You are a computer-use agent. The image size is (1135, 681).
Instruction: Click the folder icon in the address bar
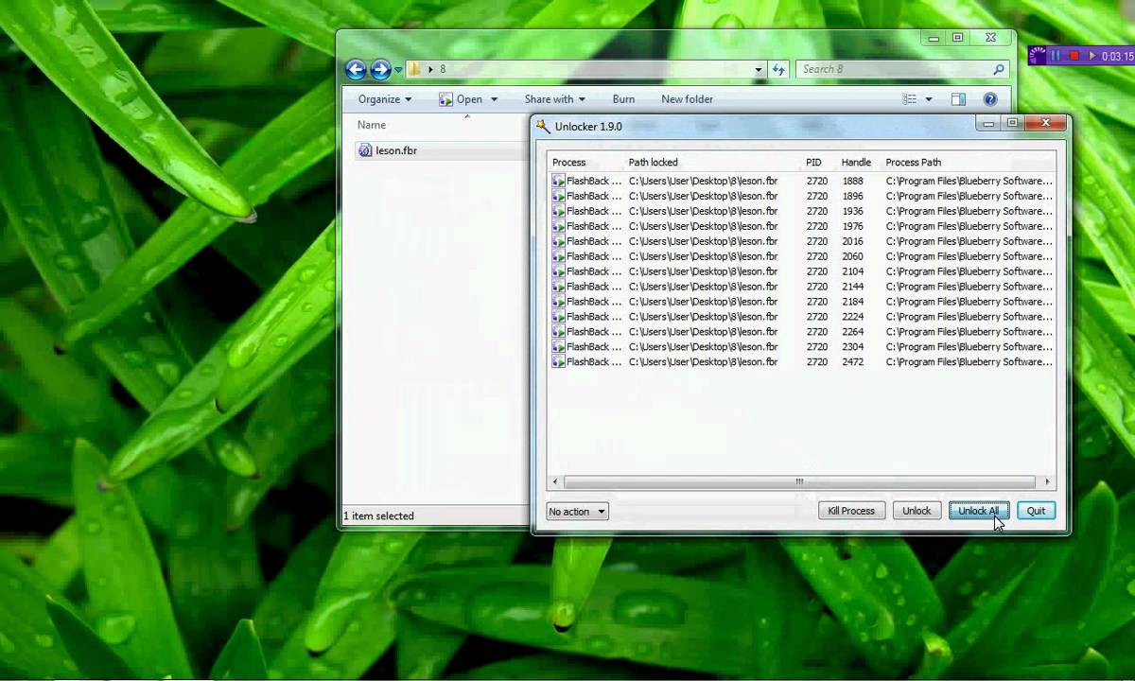pos(414,69)
